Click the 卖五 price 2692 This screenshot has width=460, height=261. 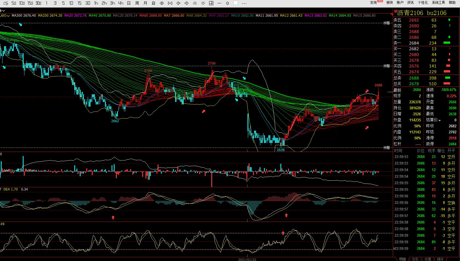coord(414,20)
